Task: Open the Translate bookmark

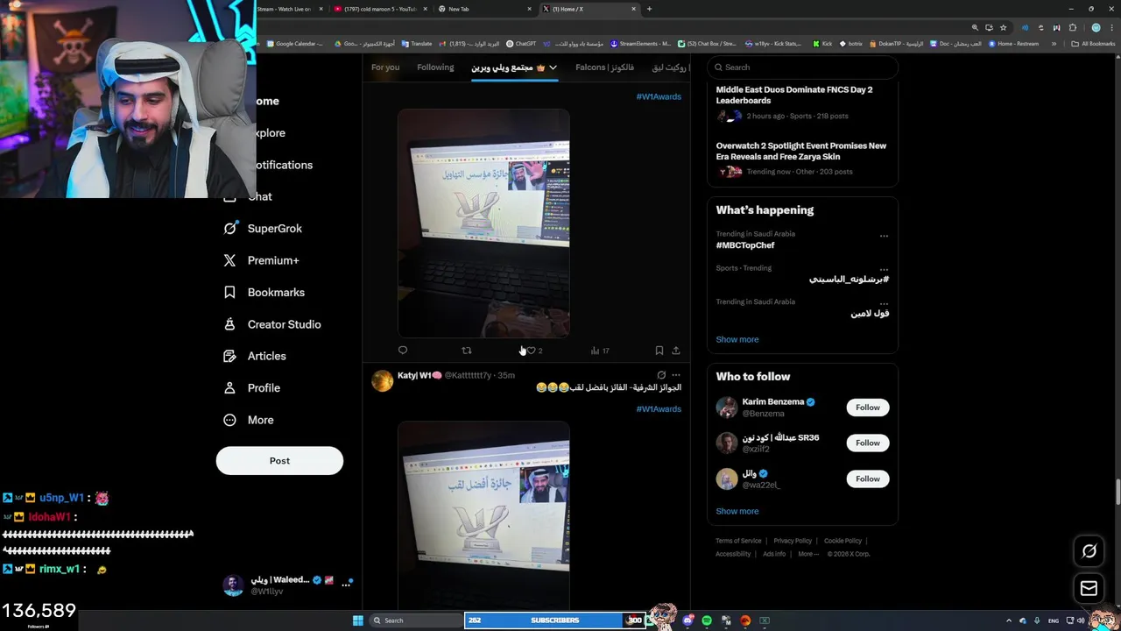Action: click(416, 43)
